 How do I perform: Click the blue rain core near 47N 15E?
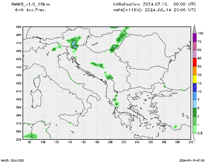(x=74, y=43)
